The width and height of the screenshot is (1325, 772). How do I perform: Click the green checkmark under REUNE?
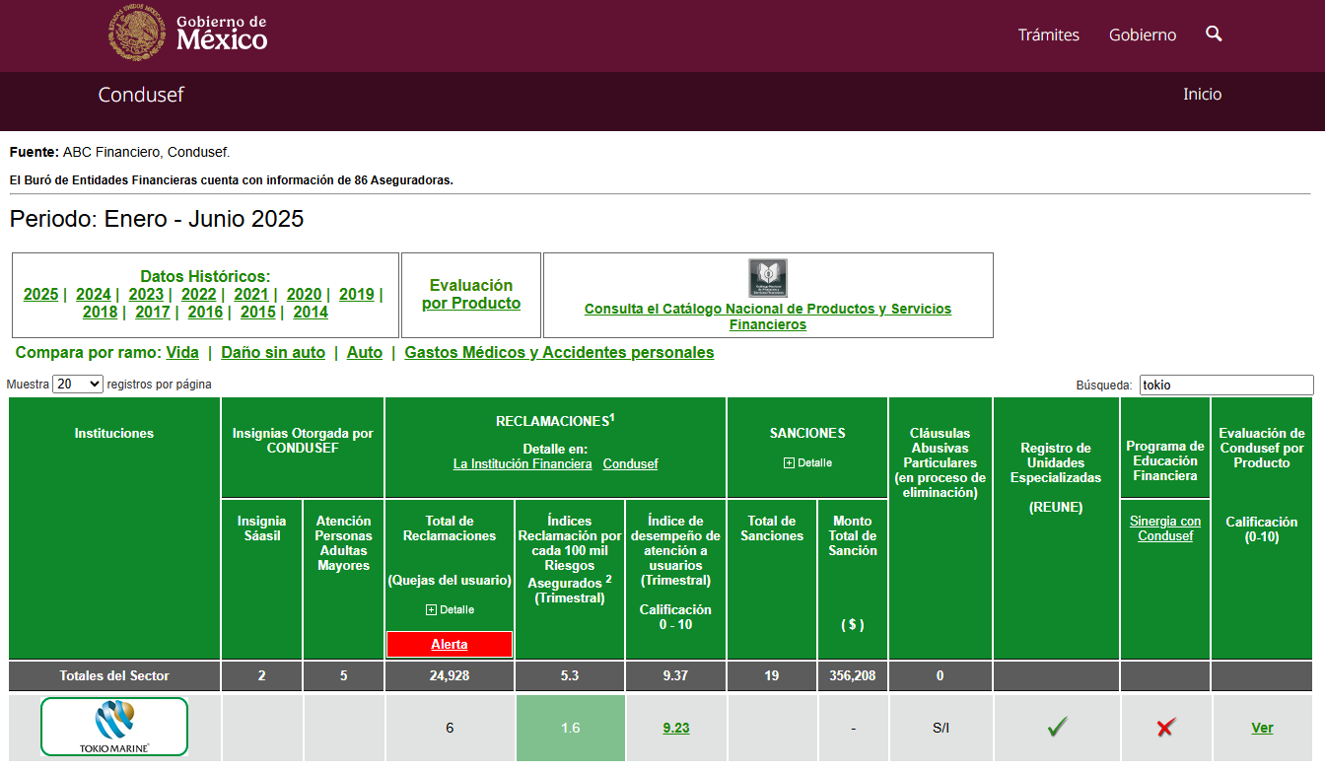pyautogui.click(x=1057, y=728)
